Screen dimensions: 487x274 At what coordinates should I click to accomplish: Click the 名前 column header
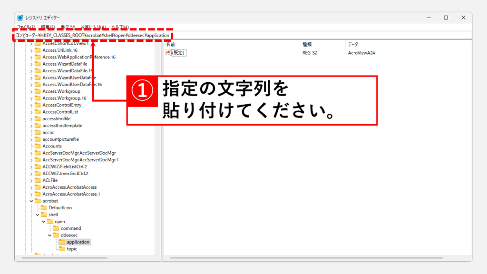[x=170, y=44]
